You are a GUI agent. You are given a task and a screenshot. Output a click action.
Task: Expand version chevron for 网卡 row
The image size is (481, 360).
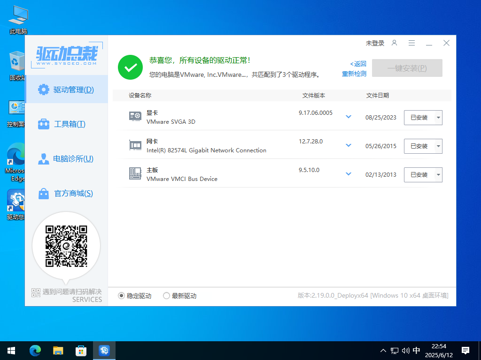(x=349, y=145)
